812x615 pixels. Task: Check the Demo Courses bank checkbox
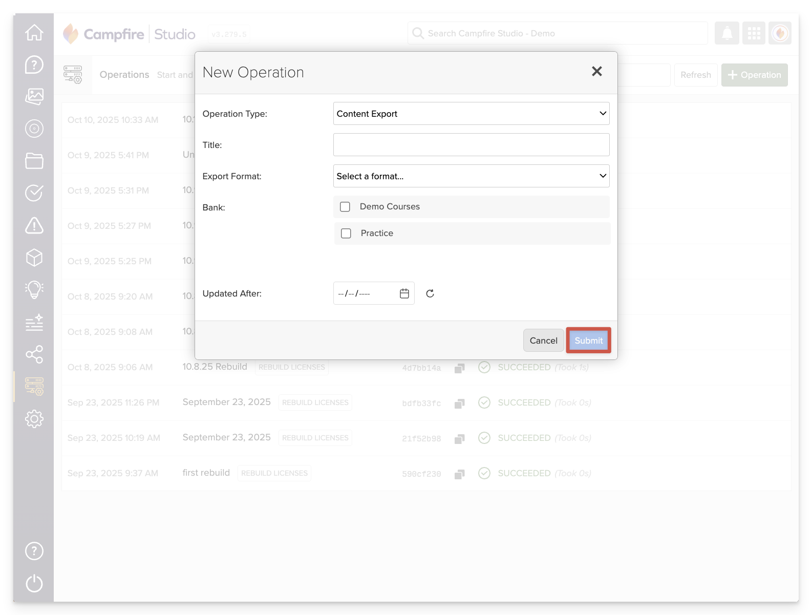(345, 207)
